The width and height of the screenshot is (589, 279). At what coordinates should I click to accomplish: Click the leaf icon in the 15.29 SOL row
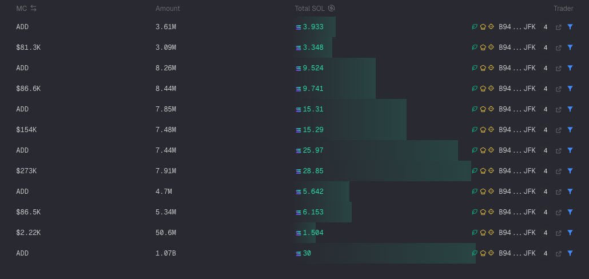click(475, 130)
